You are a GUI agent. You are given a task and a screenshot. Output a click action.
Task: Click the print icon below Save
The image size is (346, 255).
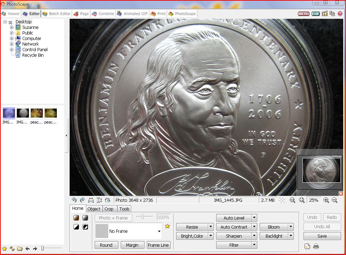pyautogui.click(x=316, y=246)
